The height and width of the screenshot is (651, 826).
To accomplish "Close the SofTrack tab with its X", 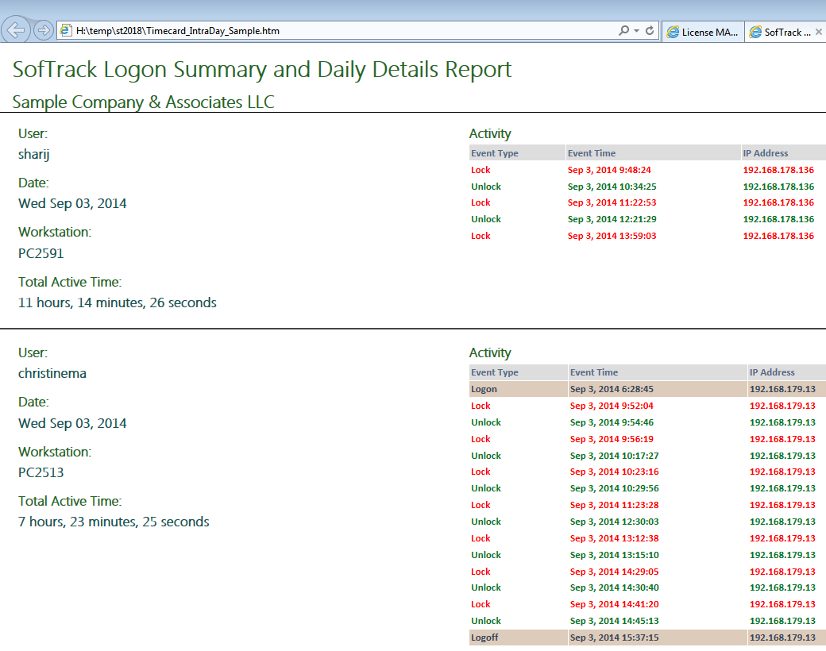I will (x=819, y=32).
